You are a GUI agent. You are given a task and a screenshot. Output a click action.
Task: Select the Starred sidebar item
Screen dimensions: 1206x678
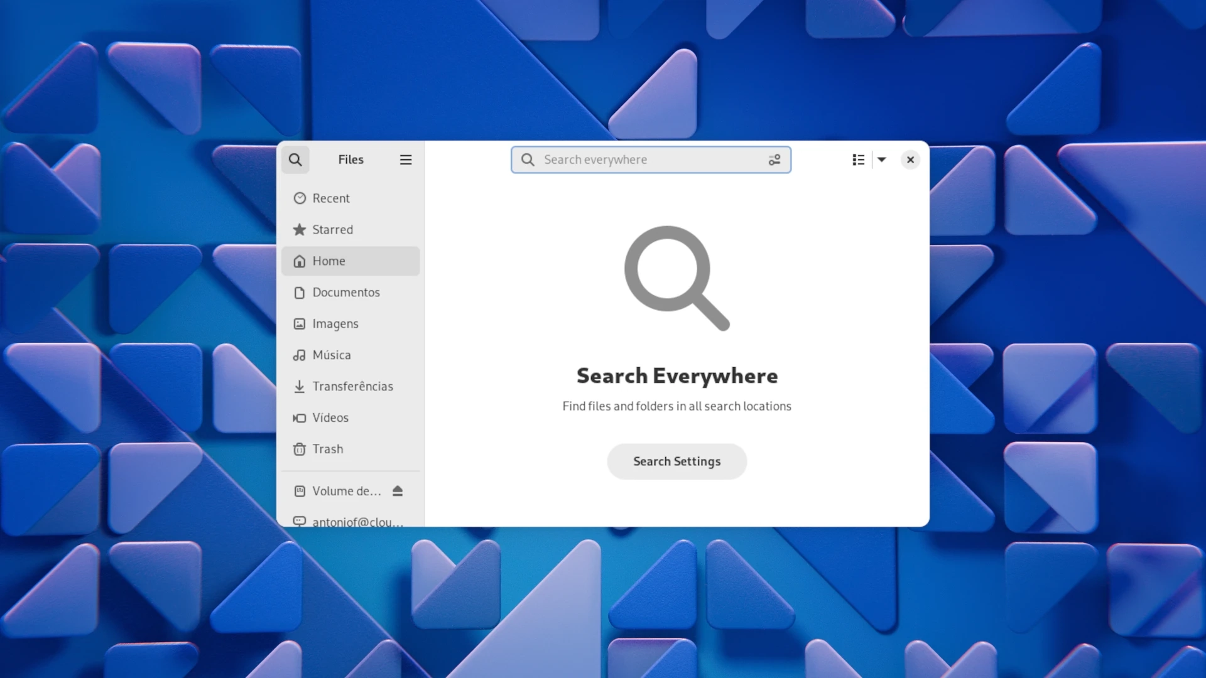(332, 229)
